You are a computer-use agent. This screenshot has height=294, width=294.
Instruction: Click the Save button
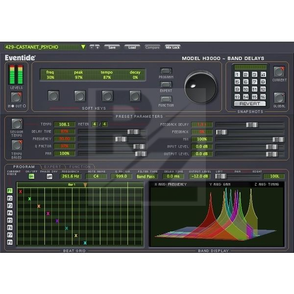112,47
